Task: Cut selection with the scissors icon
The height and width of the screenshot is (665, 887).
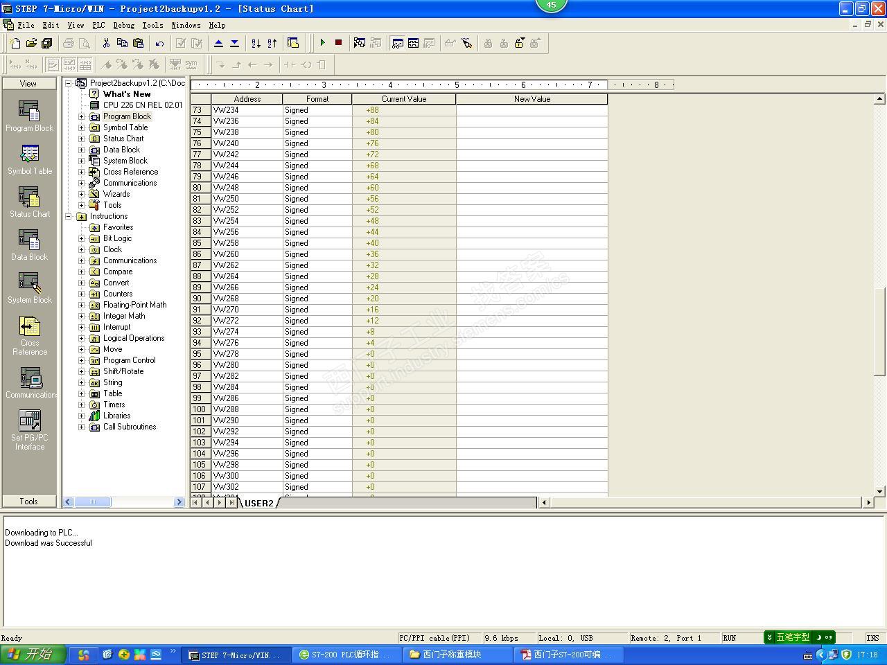Action: tap(106, 43)
